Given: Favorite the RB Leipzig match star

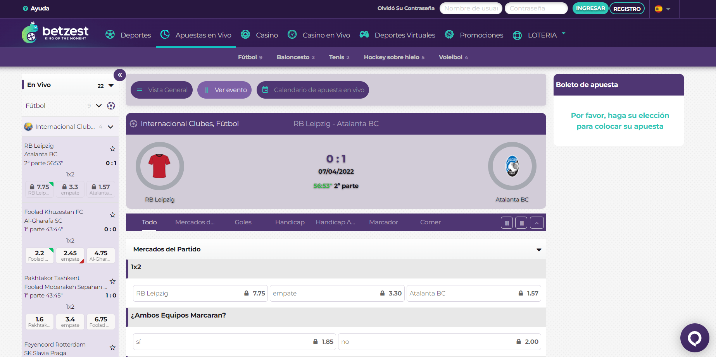Looking at the screenshot, I should (x=112, y=149).
